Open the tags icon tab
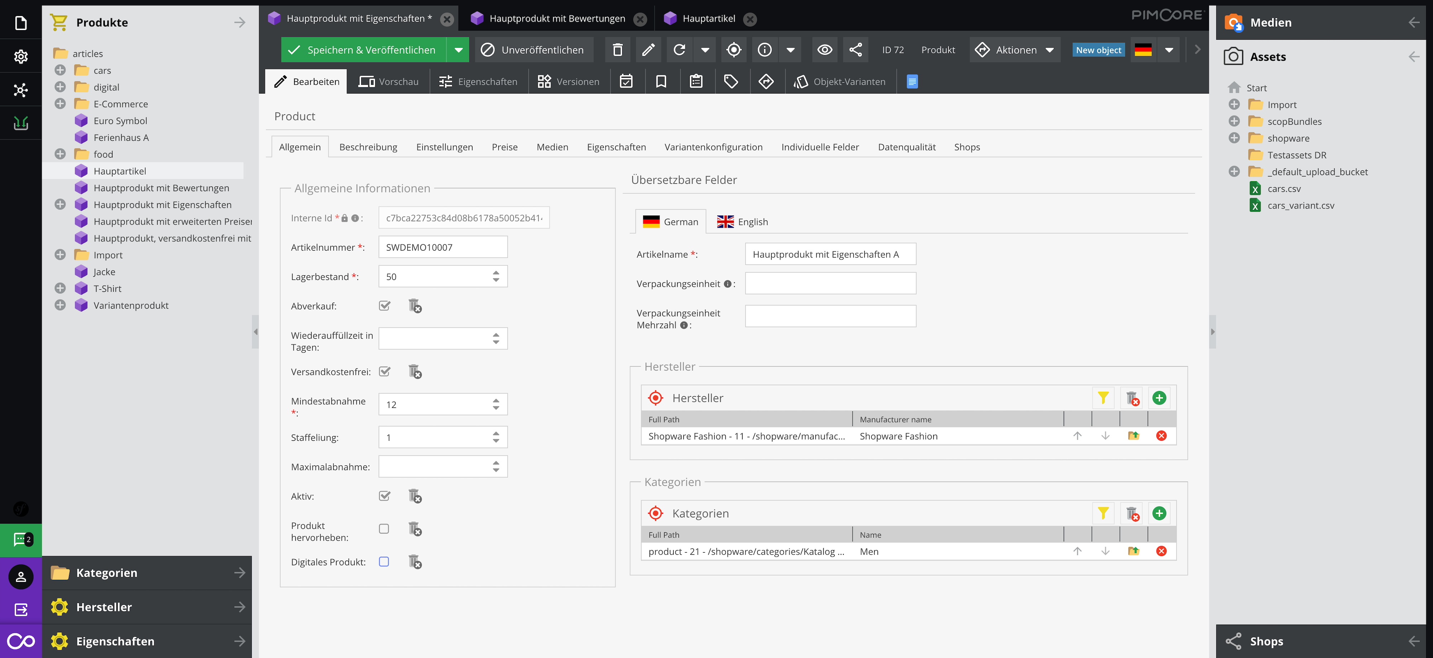 (731, 82)
